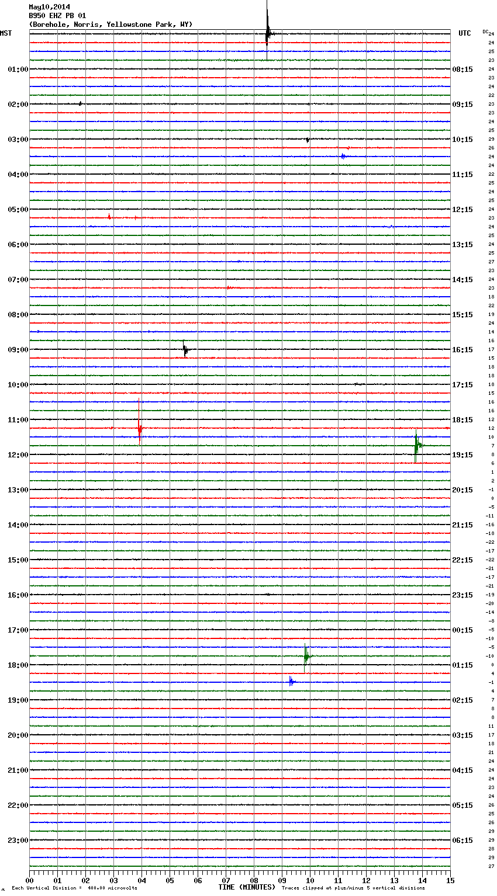The image size is (497, 896).
Task: Click the 08:15 UTC time label
Action: (463, 70)
